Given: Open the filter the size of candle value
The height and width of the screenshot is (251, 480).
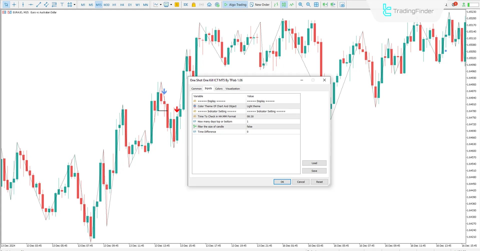Looking at the screenshot, I should tap(272, 126).
